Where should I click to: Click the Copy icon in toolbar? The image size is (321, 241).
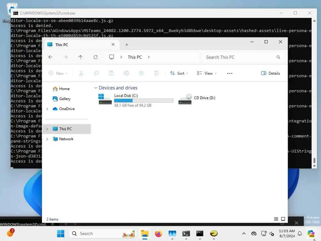(96, 73)
